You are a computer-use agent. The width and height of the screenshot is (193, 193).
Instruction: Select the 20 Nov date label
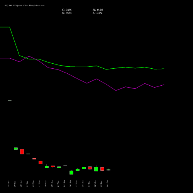coord(52,183)
